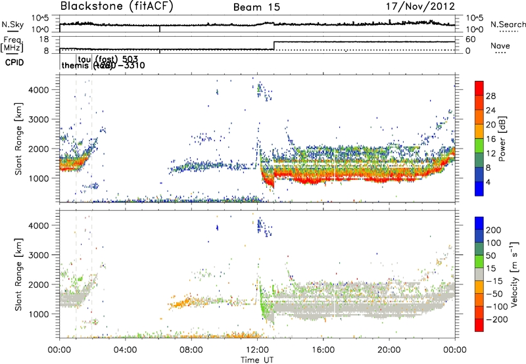Click the '18' frequency axis tick
The height and width of the screenshot is (364, 526).
44,39
